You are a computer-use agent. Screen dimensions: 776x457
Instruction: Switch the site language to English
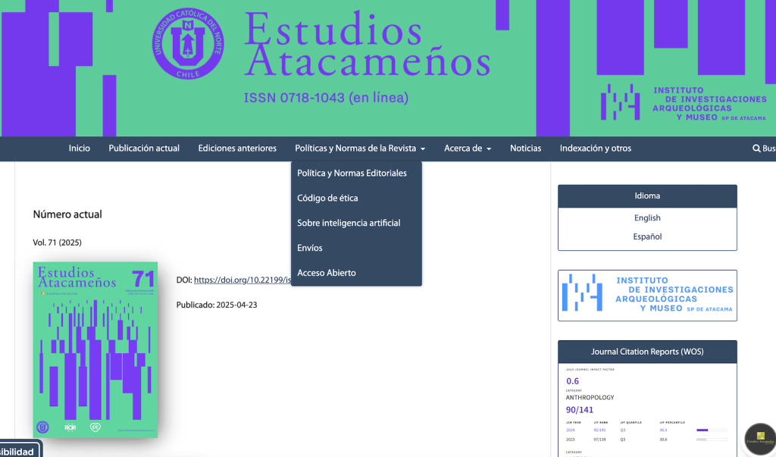(x=647, y=218)
